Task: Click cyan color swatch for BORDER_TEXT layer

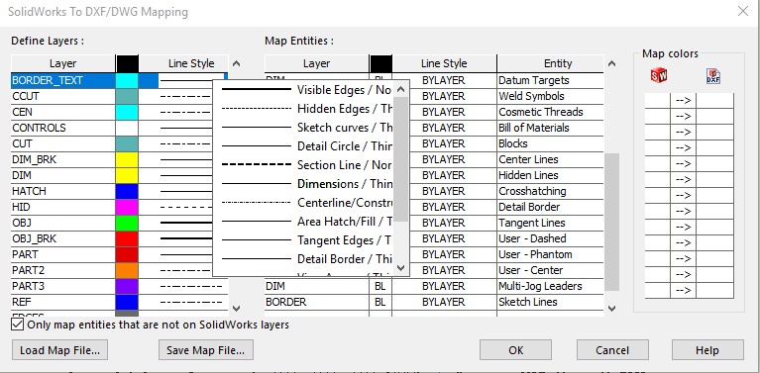Action: coord(127,80)
